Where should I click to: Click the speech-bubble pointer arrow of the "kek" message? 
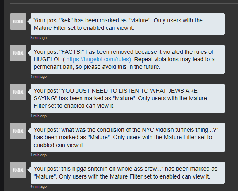pos(29,22)
